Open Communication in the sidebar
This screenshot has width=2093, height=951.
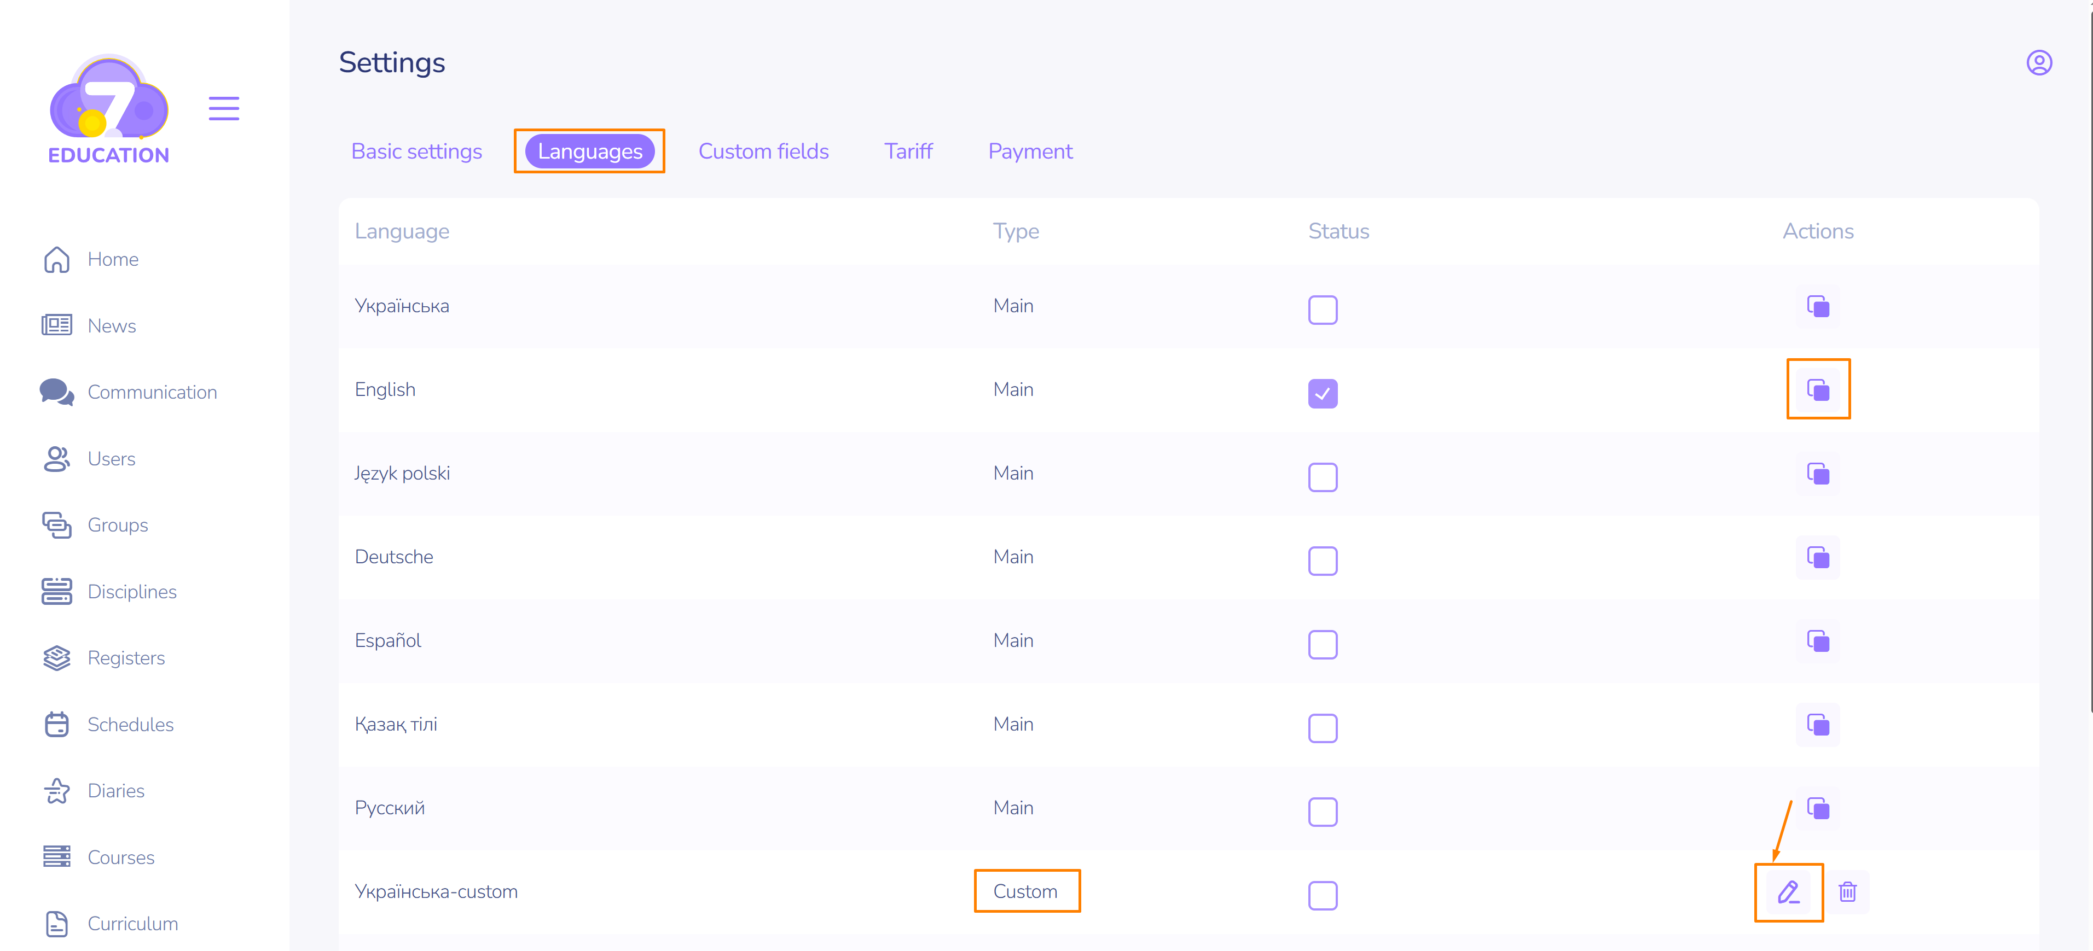pos(151,392)
